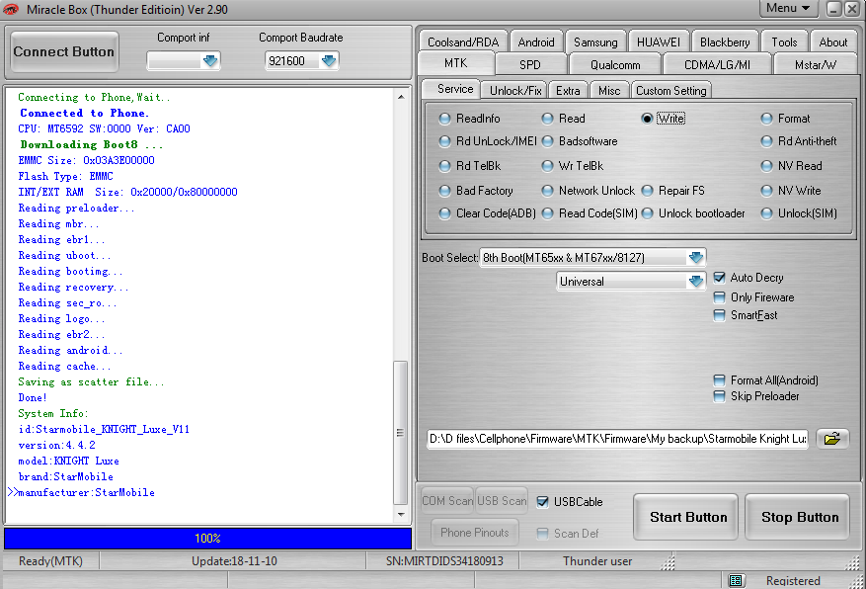The image size is (866, 589).
Task: Open the Tools tab
Action: click(784, 42)
